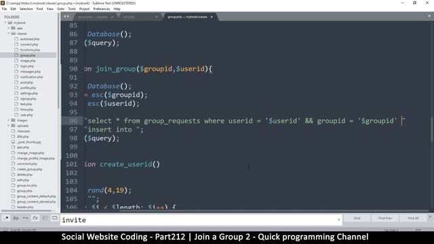
Task: Open the tab list dropdown arrow
Action: pyautogui.click(x=429, y=16)
